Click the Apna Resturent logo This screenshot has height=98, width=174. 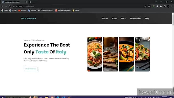tap(28, 18)
